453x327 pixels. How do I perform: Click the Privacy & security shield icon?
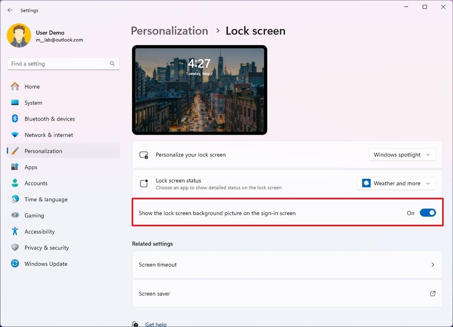15,248
